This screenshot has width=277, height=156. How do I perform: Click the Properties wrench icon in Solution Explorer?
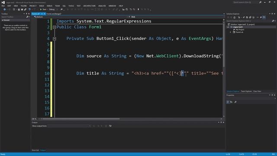pos(261,17)
